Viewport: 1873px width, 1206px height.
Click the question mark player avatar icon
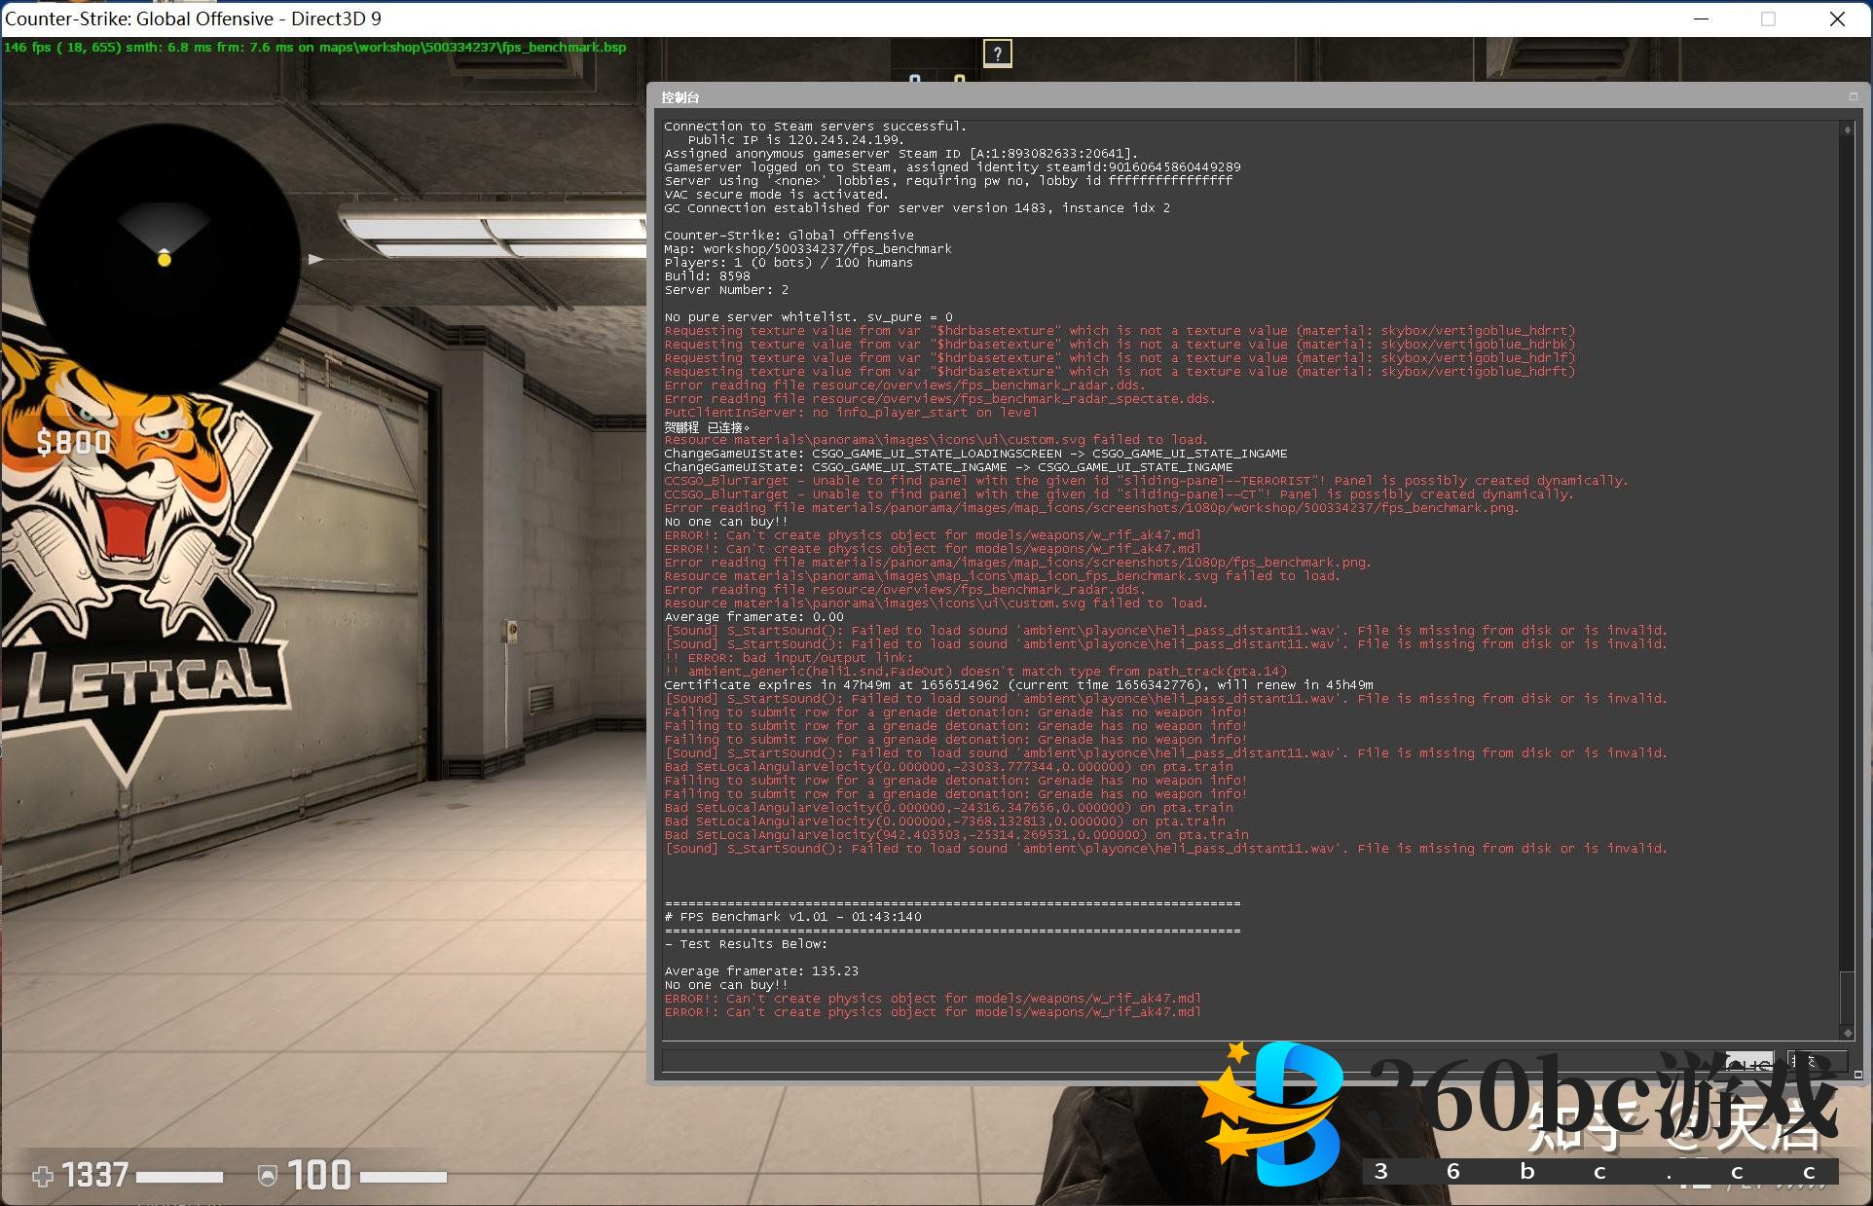coord(998,54)
